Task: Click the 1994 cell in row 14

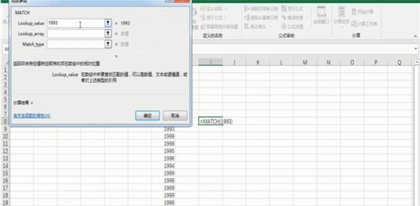Action: click(x=164, y=166)
